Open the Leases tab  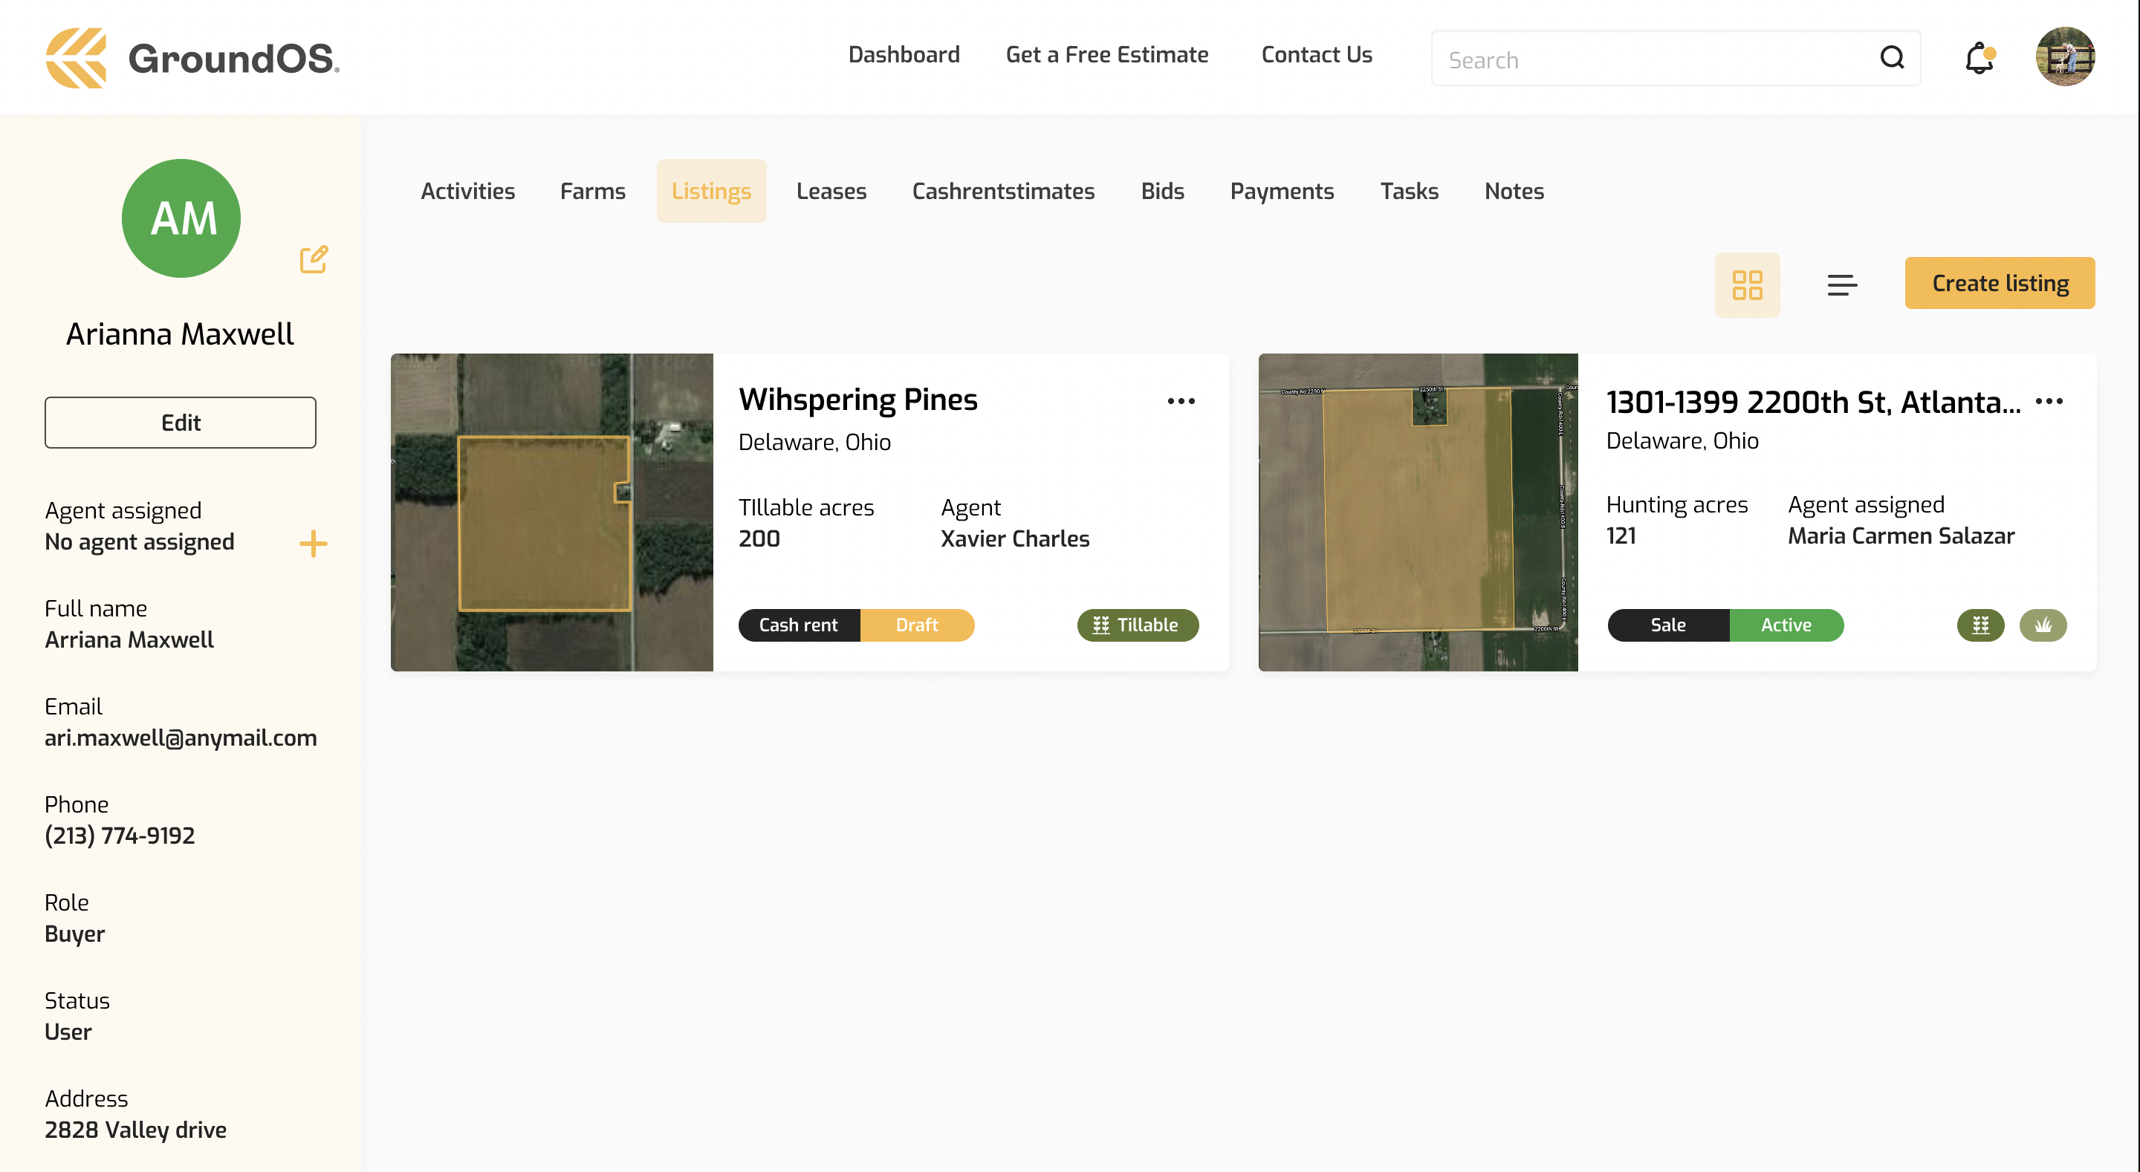point(831,191)
